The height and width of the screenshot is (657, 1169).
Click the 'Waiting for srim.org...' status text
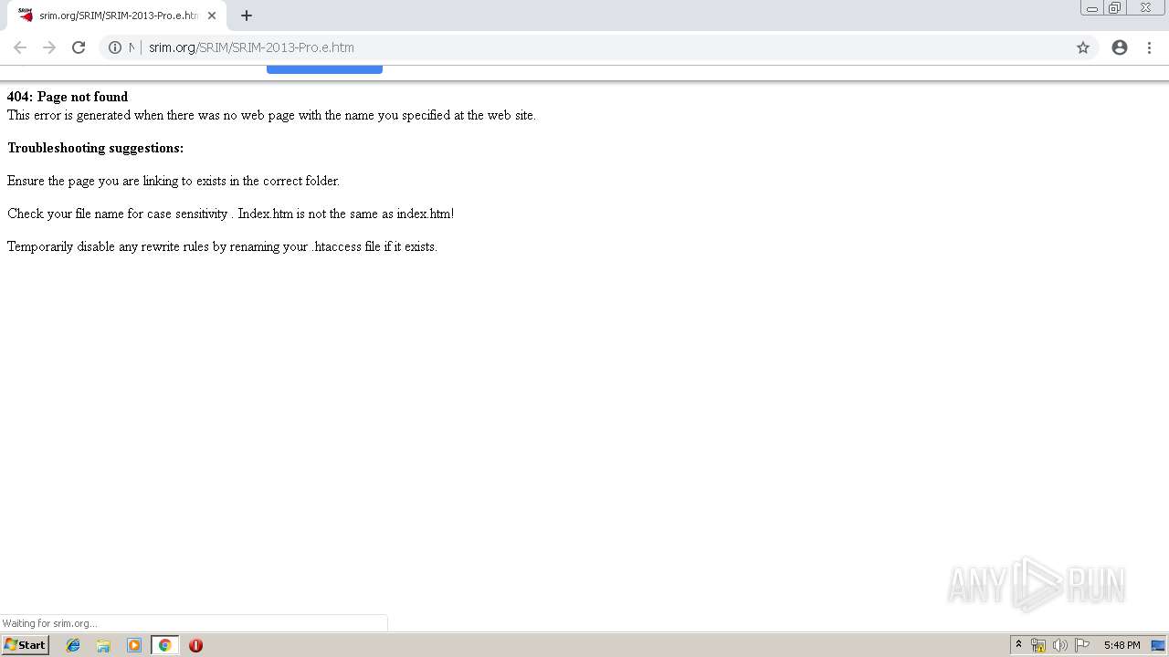[x=50, y=623]
